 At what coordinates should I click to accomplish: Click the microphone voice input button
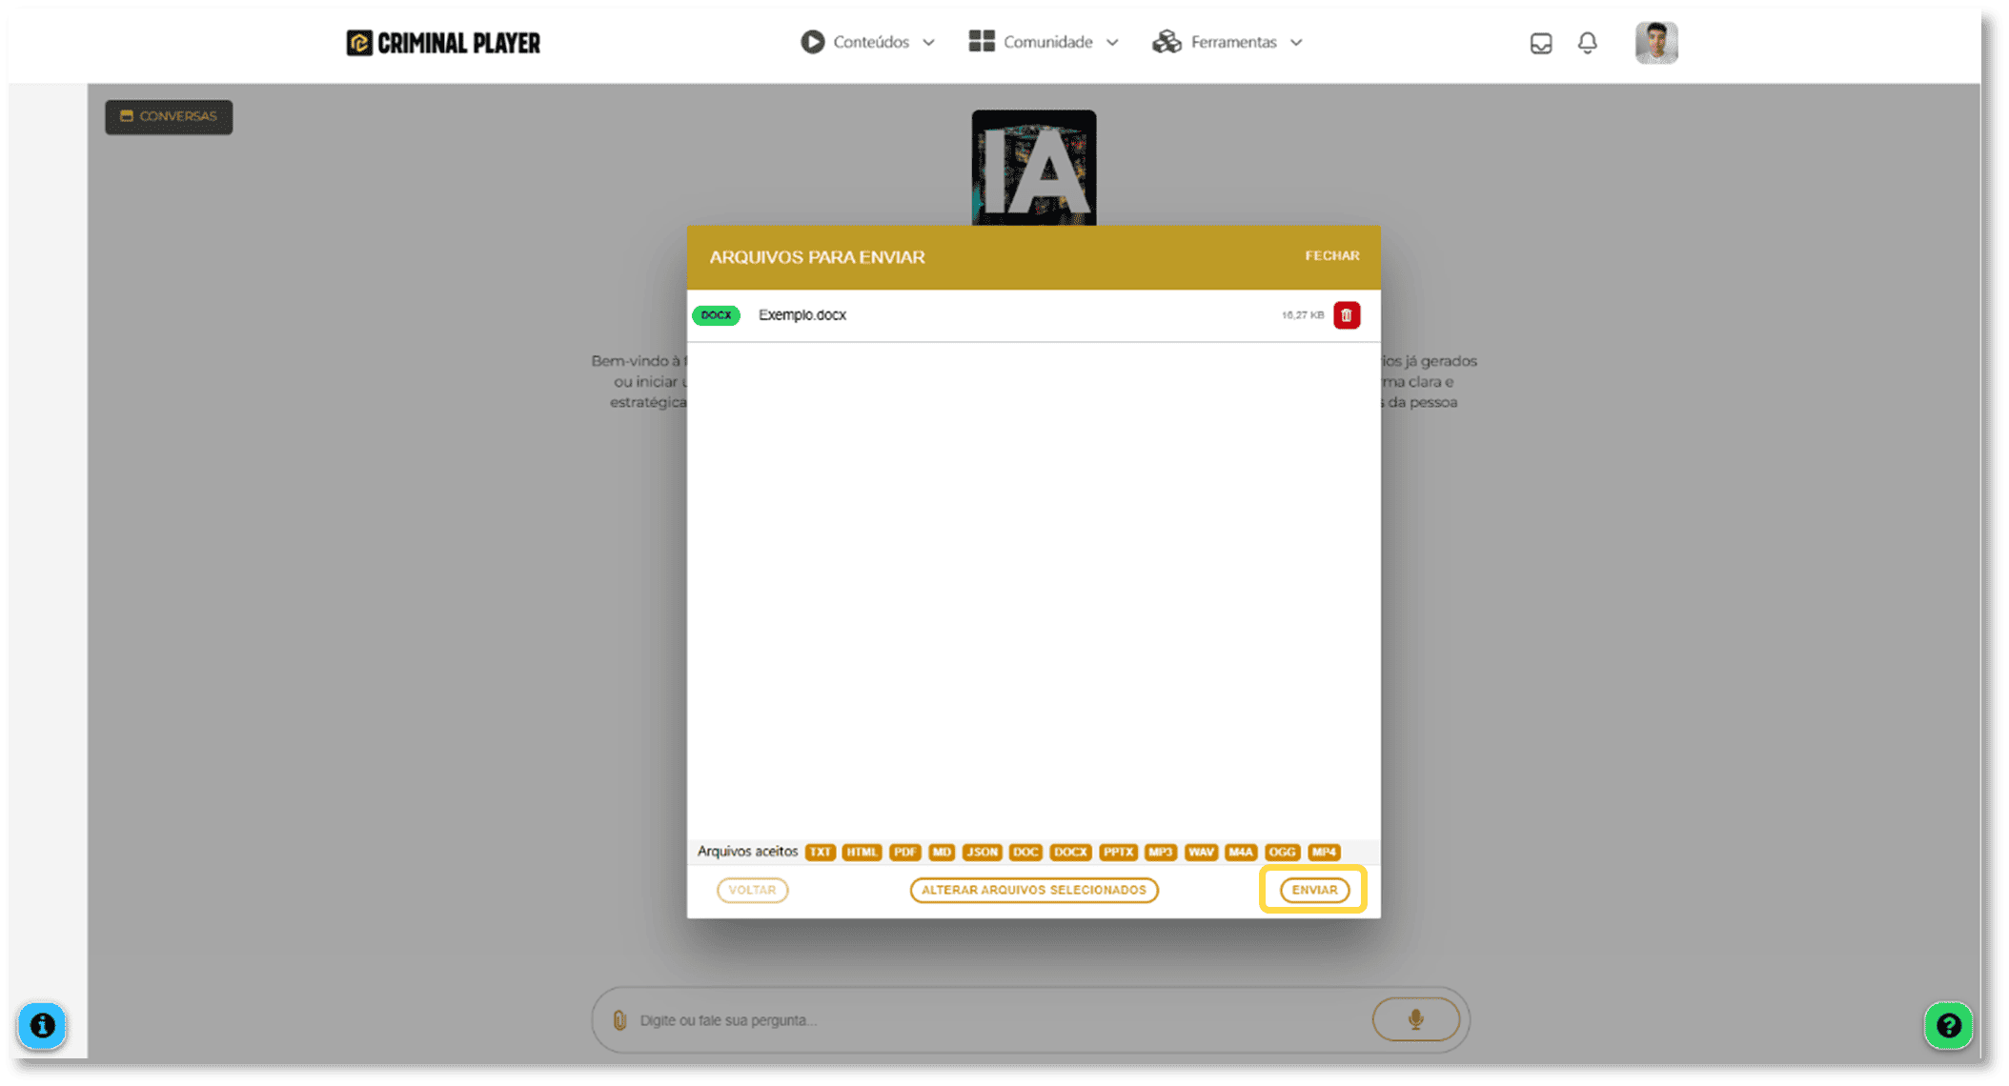tap(1415, 1019)
